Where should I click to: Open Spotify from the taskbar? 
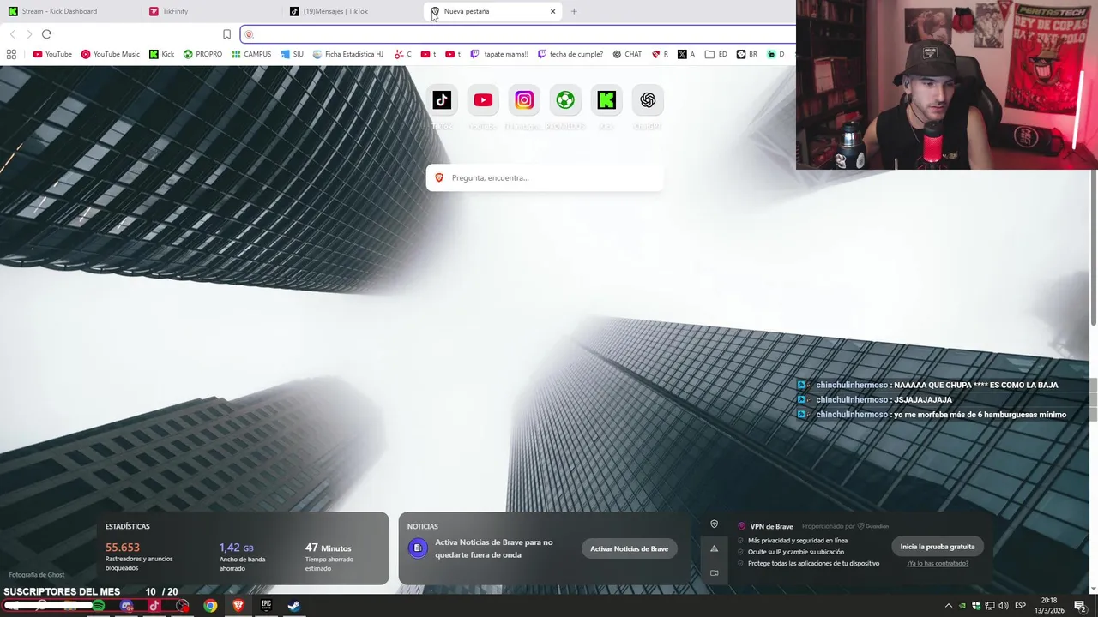click(x=98, y=606)
